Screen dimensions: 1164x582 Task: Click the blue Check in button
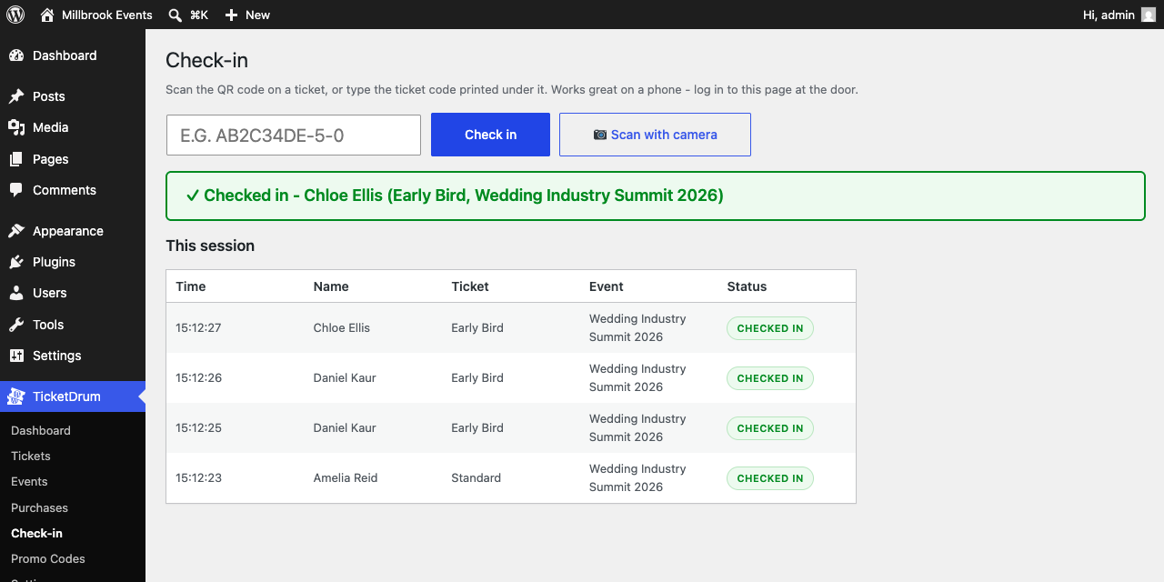pyautogui.click(x=491, y=135)
